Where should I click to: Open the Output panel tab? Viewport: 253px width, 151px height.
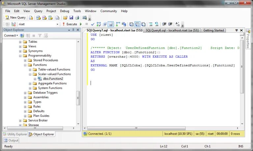point(11,140)
